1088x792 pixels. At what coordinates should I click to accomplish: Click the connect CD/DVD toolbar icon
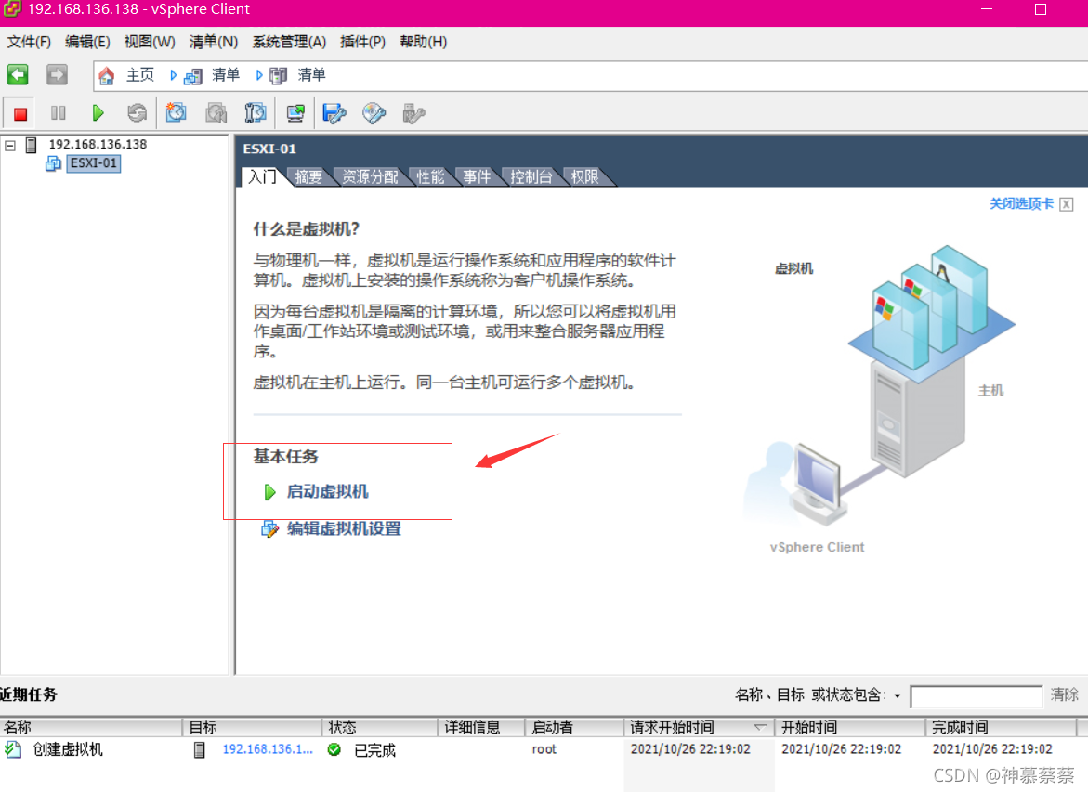[x=374, y=113]
